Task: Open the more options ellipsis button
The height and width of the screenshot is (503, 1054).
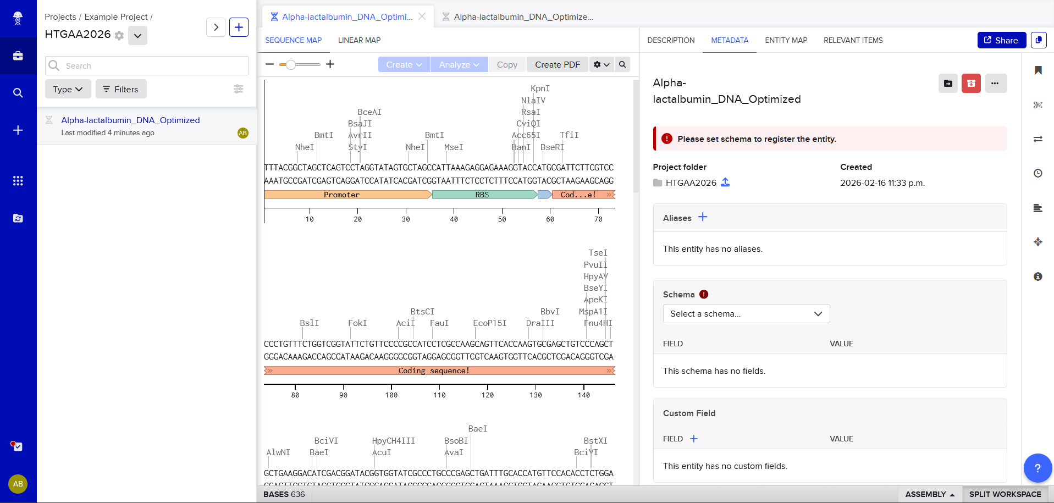Action: [x=996, y=83]
